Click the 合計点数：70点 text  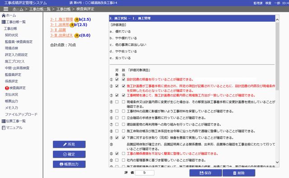click(63, 45)
